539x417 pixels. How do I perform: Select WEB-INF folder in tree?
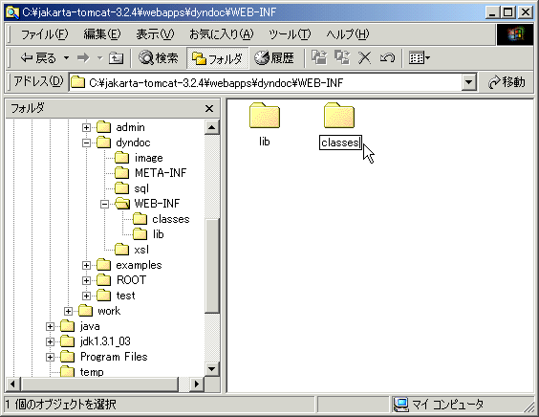[157, 204]
